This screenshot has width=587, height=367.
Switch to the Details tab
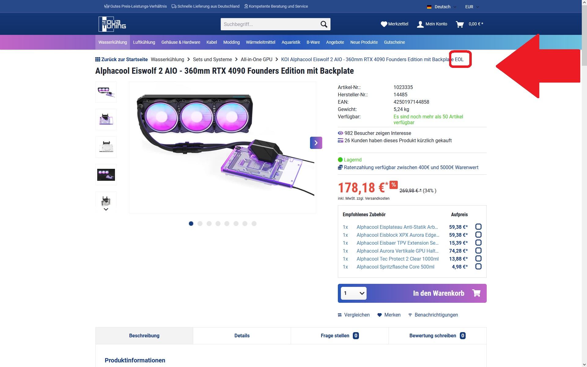(x=242, y=335)
